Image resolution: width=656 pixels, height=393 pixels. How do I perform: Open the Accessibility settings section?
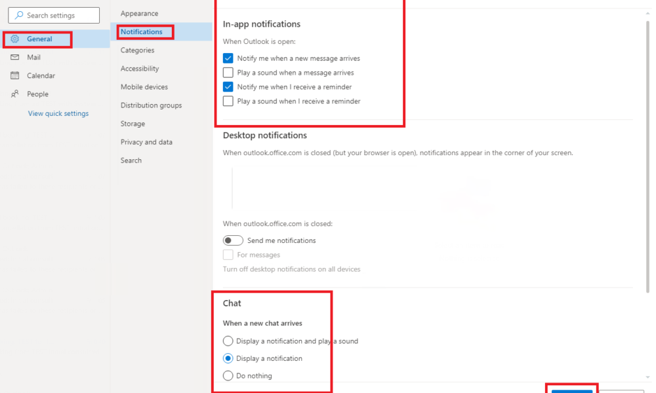140,68
